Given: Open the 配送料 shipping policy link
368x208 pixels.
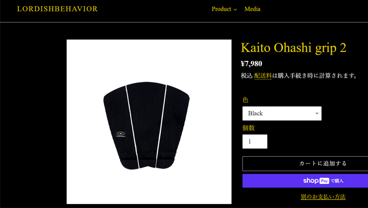Looking at the screenshot, I should pos(263,76).
